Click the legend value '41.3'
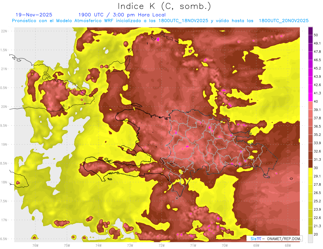Viewport: 323px width, 249px height. point(317,93)
